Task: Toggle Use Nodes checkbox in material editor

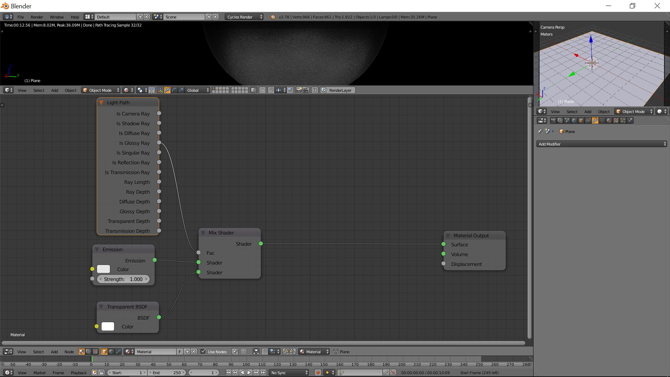Action: coord(203,351)
